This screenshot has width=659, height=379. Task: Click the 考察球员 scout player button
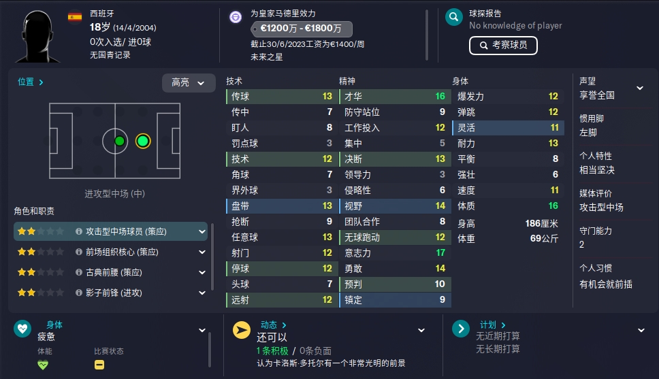click(x=503, y=46)
